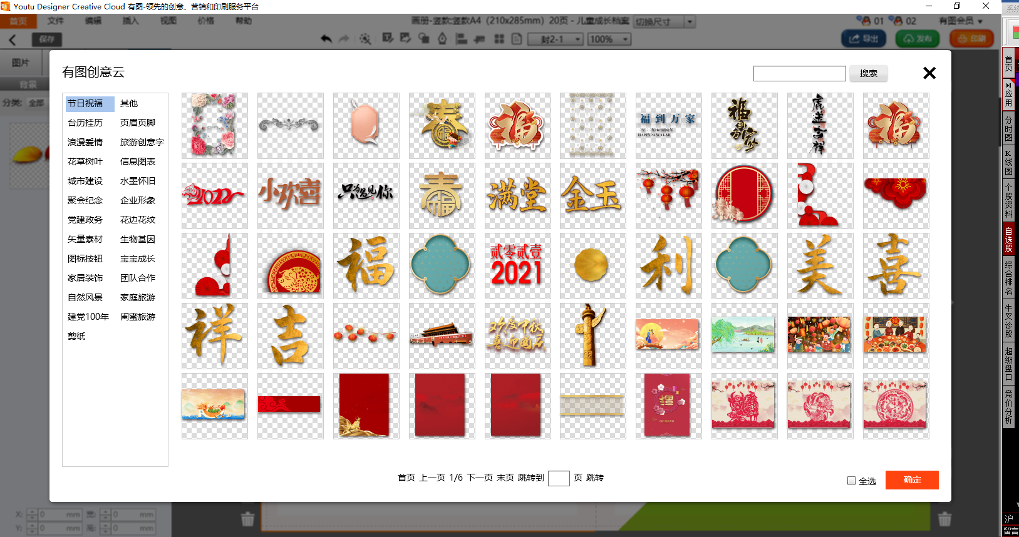Click the search text field in dialog
The width and height of the screenshot is (1019, 537).
(799, 73)
